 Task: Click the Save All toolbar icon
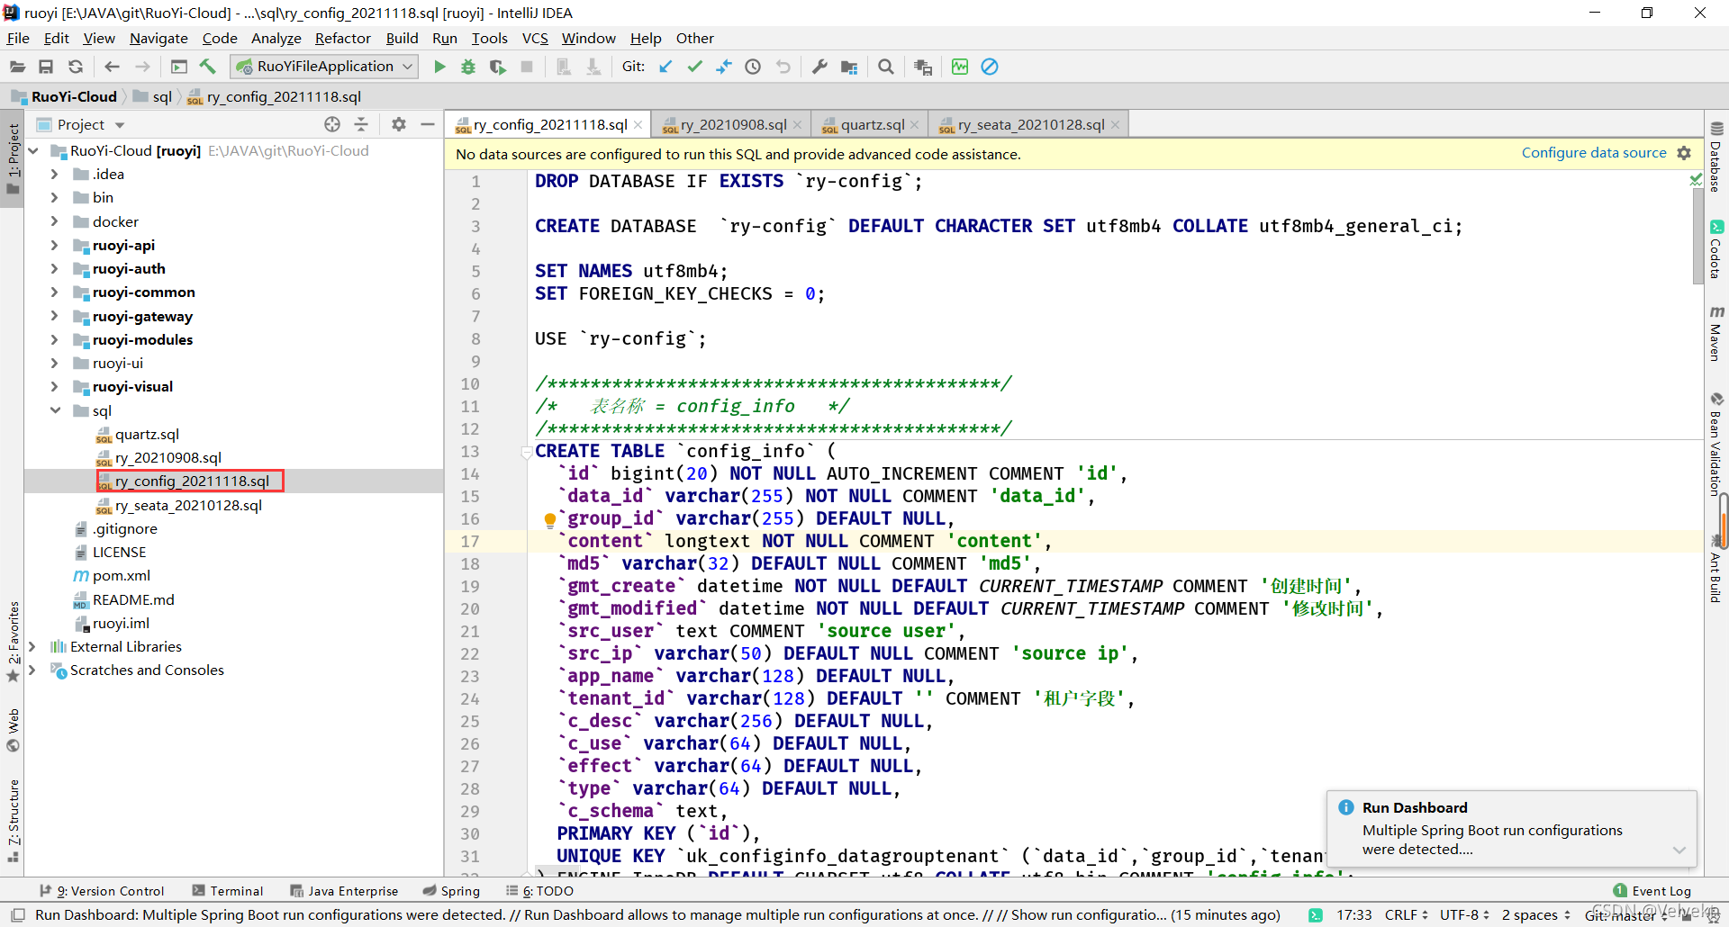pos(46,67)
